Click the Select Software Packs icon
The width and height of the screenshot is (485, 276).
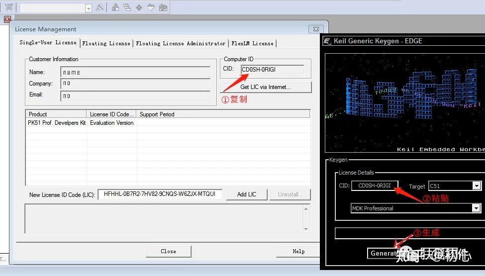point(151,7)
